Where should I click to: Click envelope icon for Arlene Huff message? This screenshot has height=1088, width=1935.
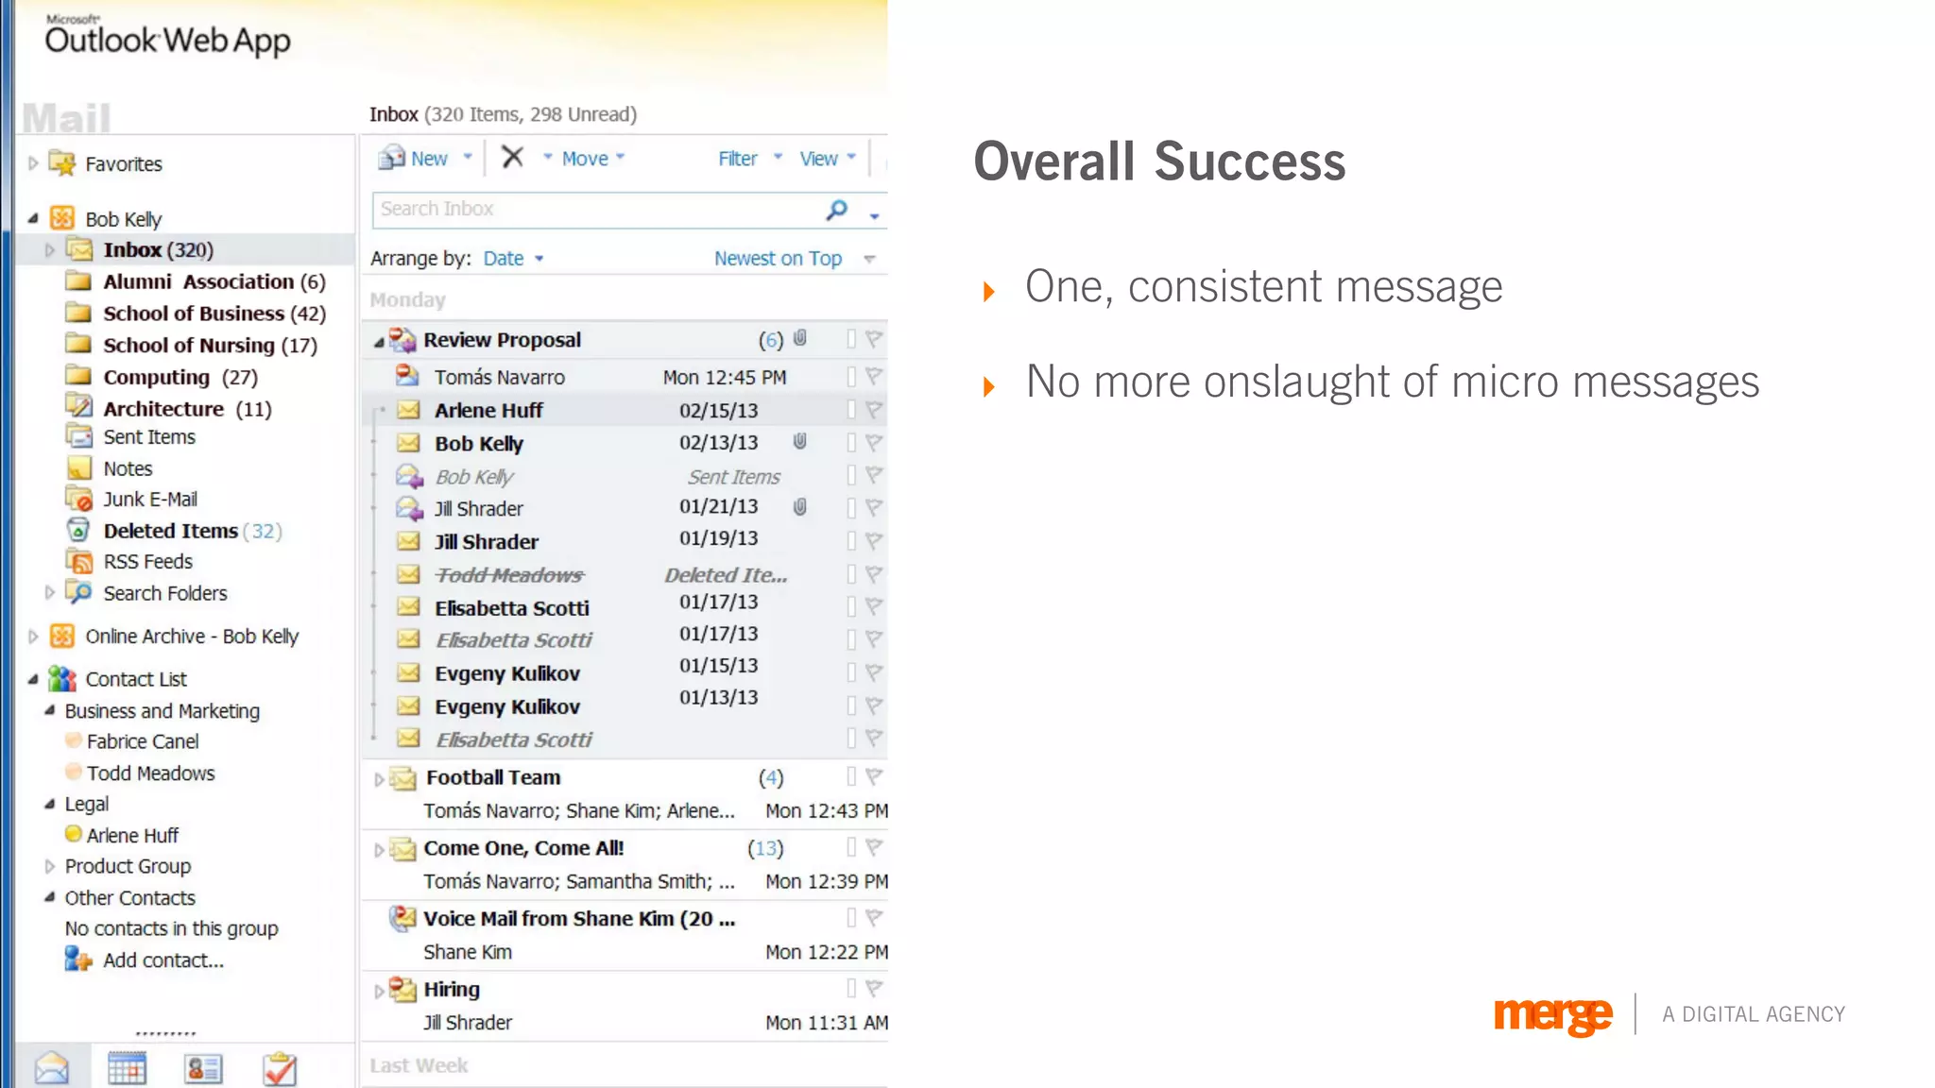[408, 410]
